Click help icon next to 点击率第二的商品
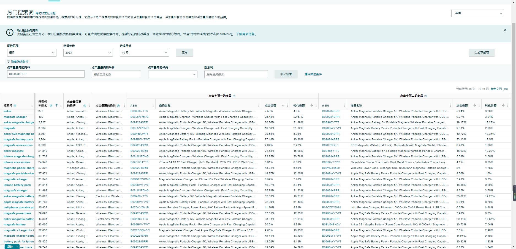This screenshot has height=249, width=516. click(426, 96)
